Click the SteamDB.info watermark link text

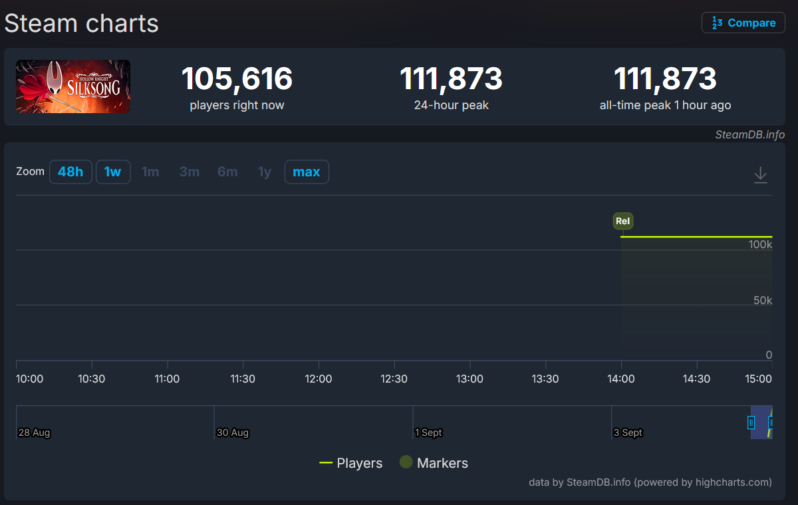tap(749, 134)
